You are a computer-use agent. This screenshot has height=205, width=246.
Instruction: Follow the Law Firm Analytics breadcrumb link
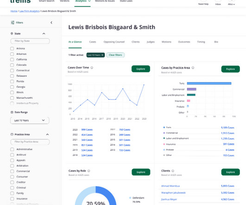pos(29,11)
